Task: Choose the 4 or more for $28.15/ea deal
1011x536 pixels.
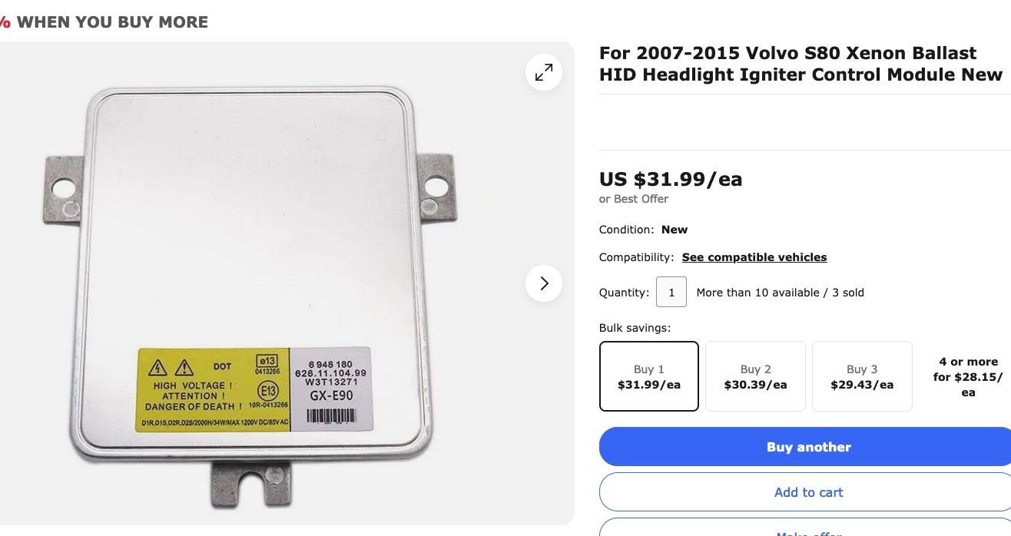Action: pos(968,376)
